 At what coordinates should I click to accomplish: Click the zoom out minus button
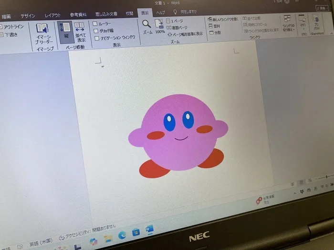click(316, 179)
